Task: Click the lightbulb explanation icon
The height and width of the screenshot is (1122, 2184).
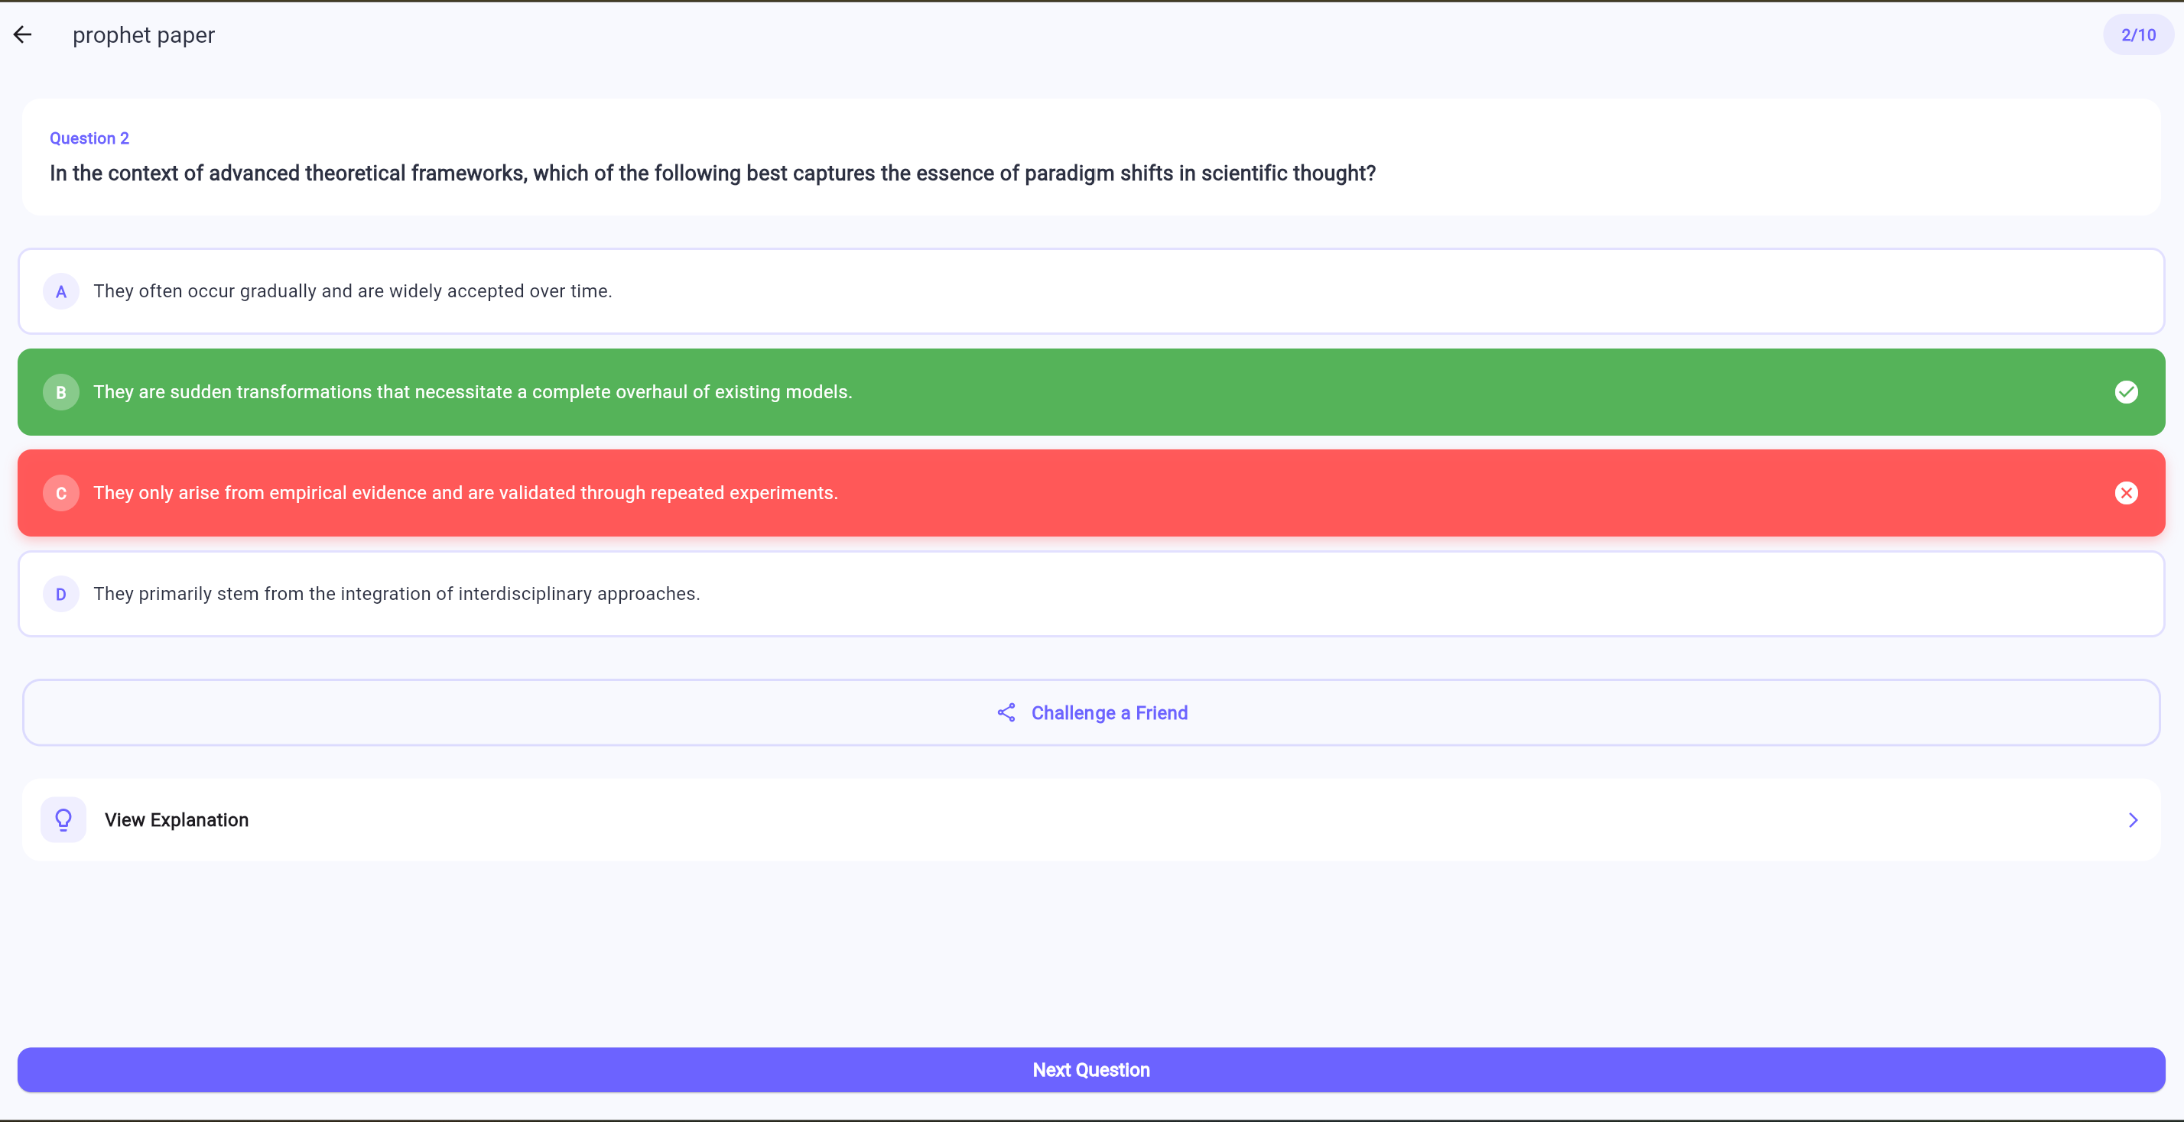Action: coord(63,819)
